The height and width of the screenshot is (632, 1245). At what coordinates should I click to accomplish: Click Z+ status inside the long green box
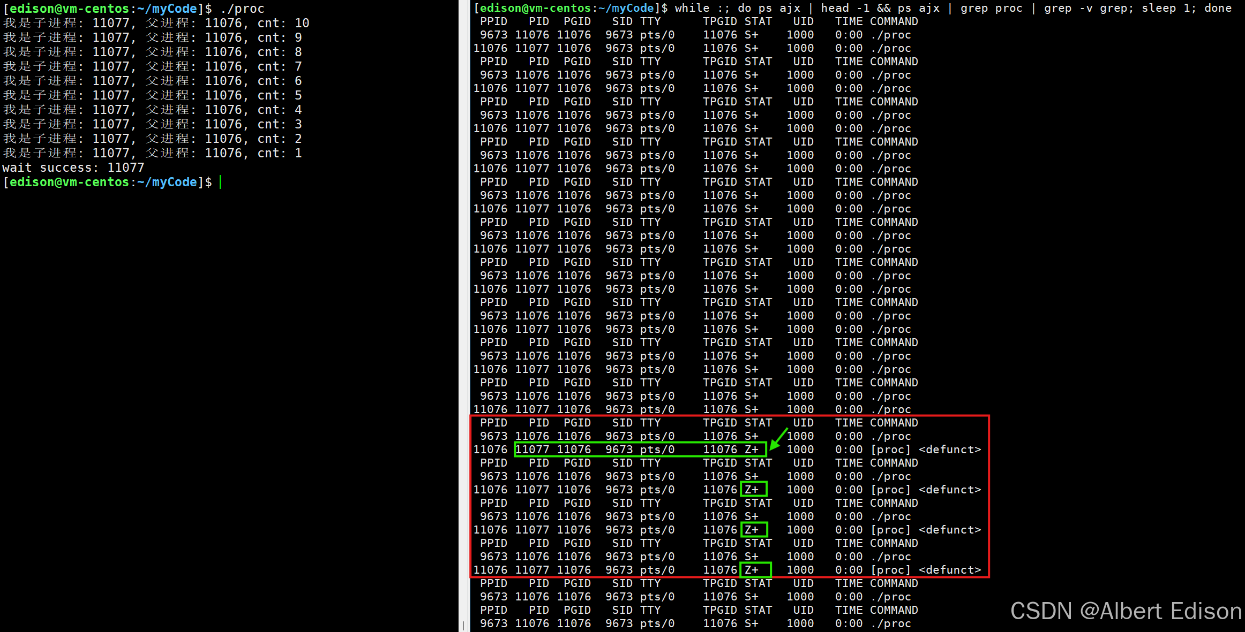(x=752, y=450)
